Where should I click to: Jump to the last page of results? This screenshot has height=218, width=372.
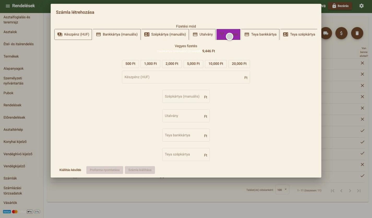[359, 191]
